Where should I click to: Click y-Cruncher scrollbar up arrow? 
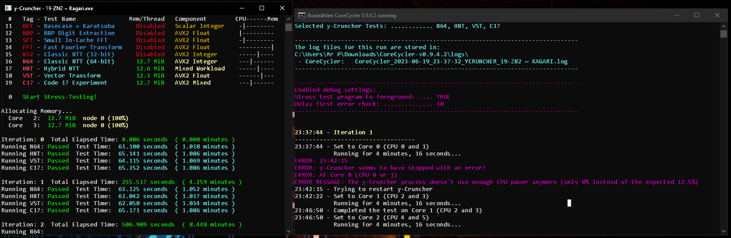(x=289, y=19)
